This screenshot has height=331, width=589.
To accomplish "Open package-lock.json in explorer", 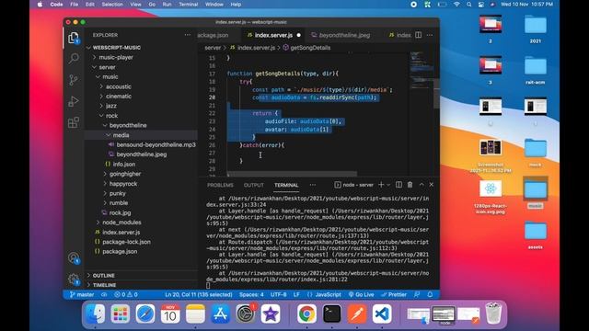I will 126,242.
